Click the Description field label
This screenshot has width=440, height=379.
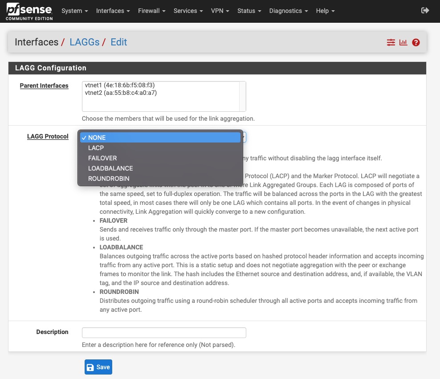[52, 332]
